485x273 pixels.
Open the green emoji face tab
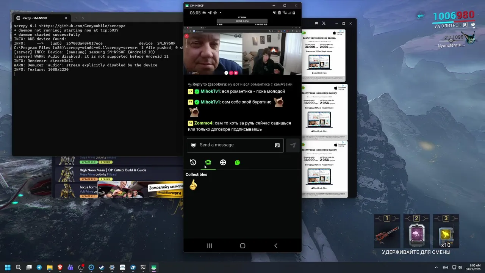click(237, 162)
